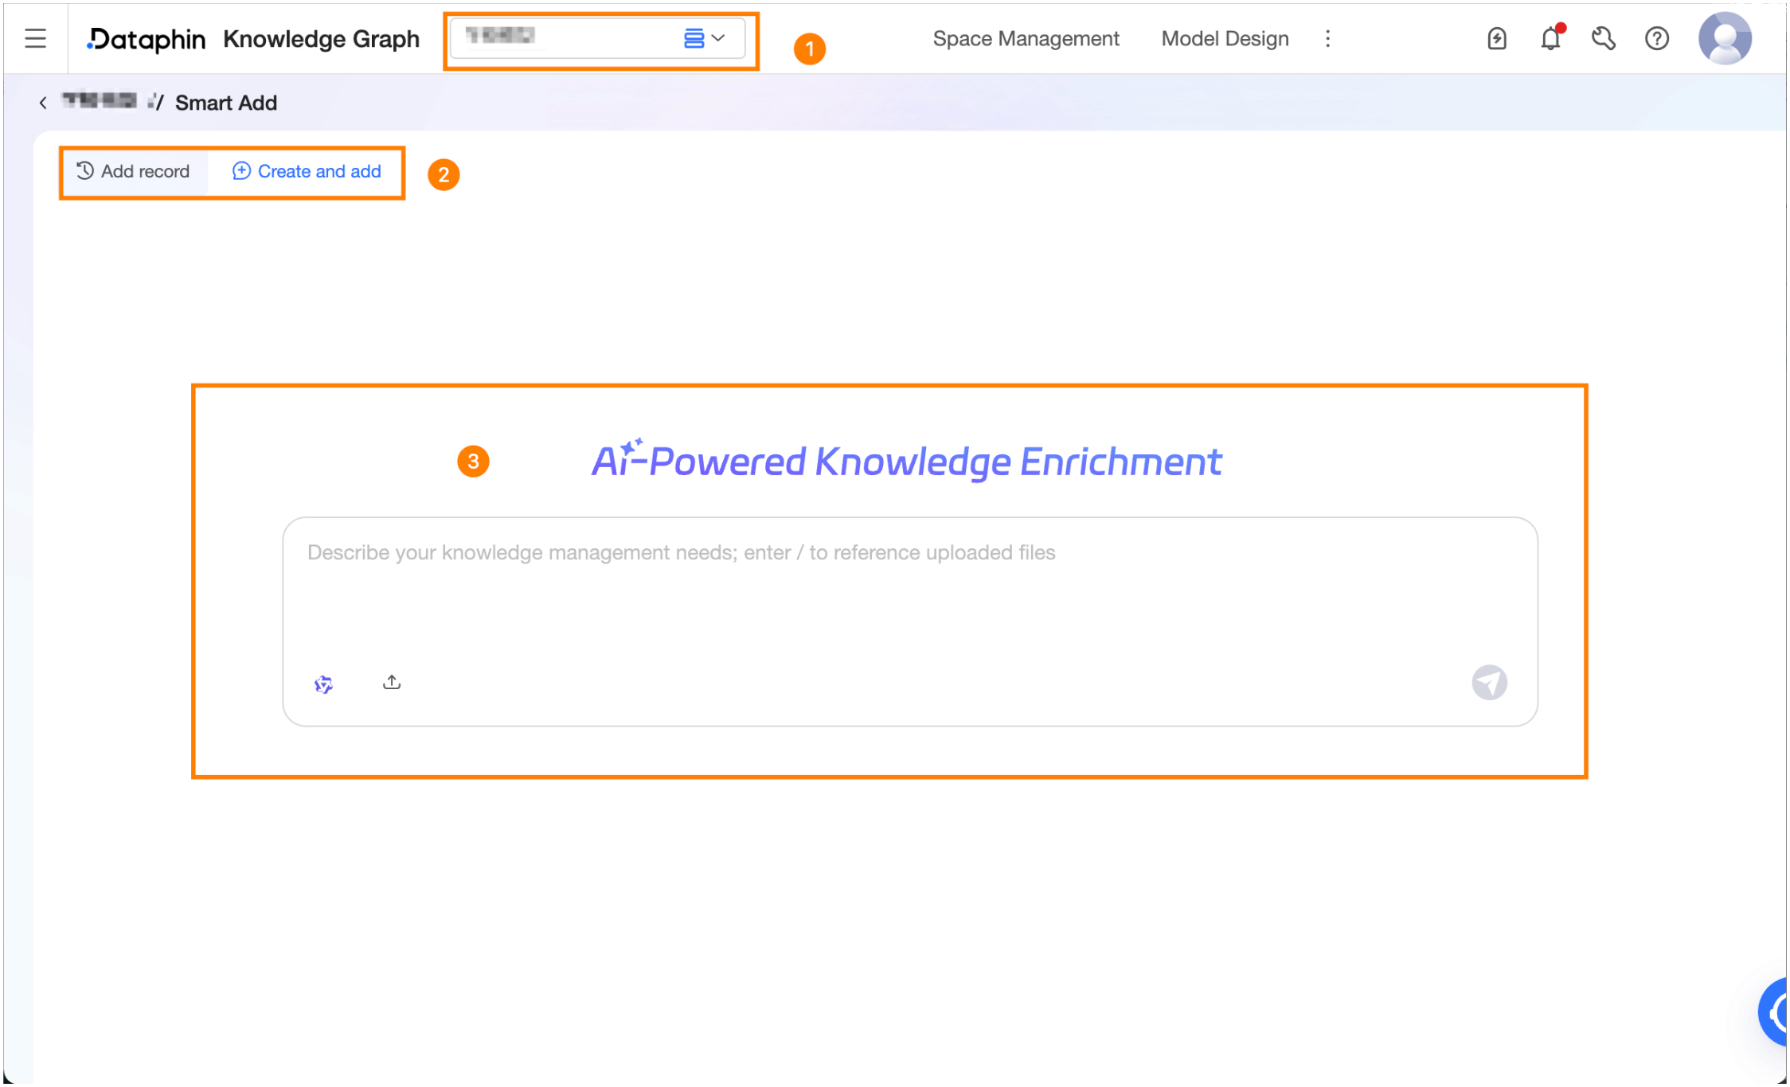Open the floating assistant bubble at right edge
1790x1087 pixels.
point(1774,1011)
